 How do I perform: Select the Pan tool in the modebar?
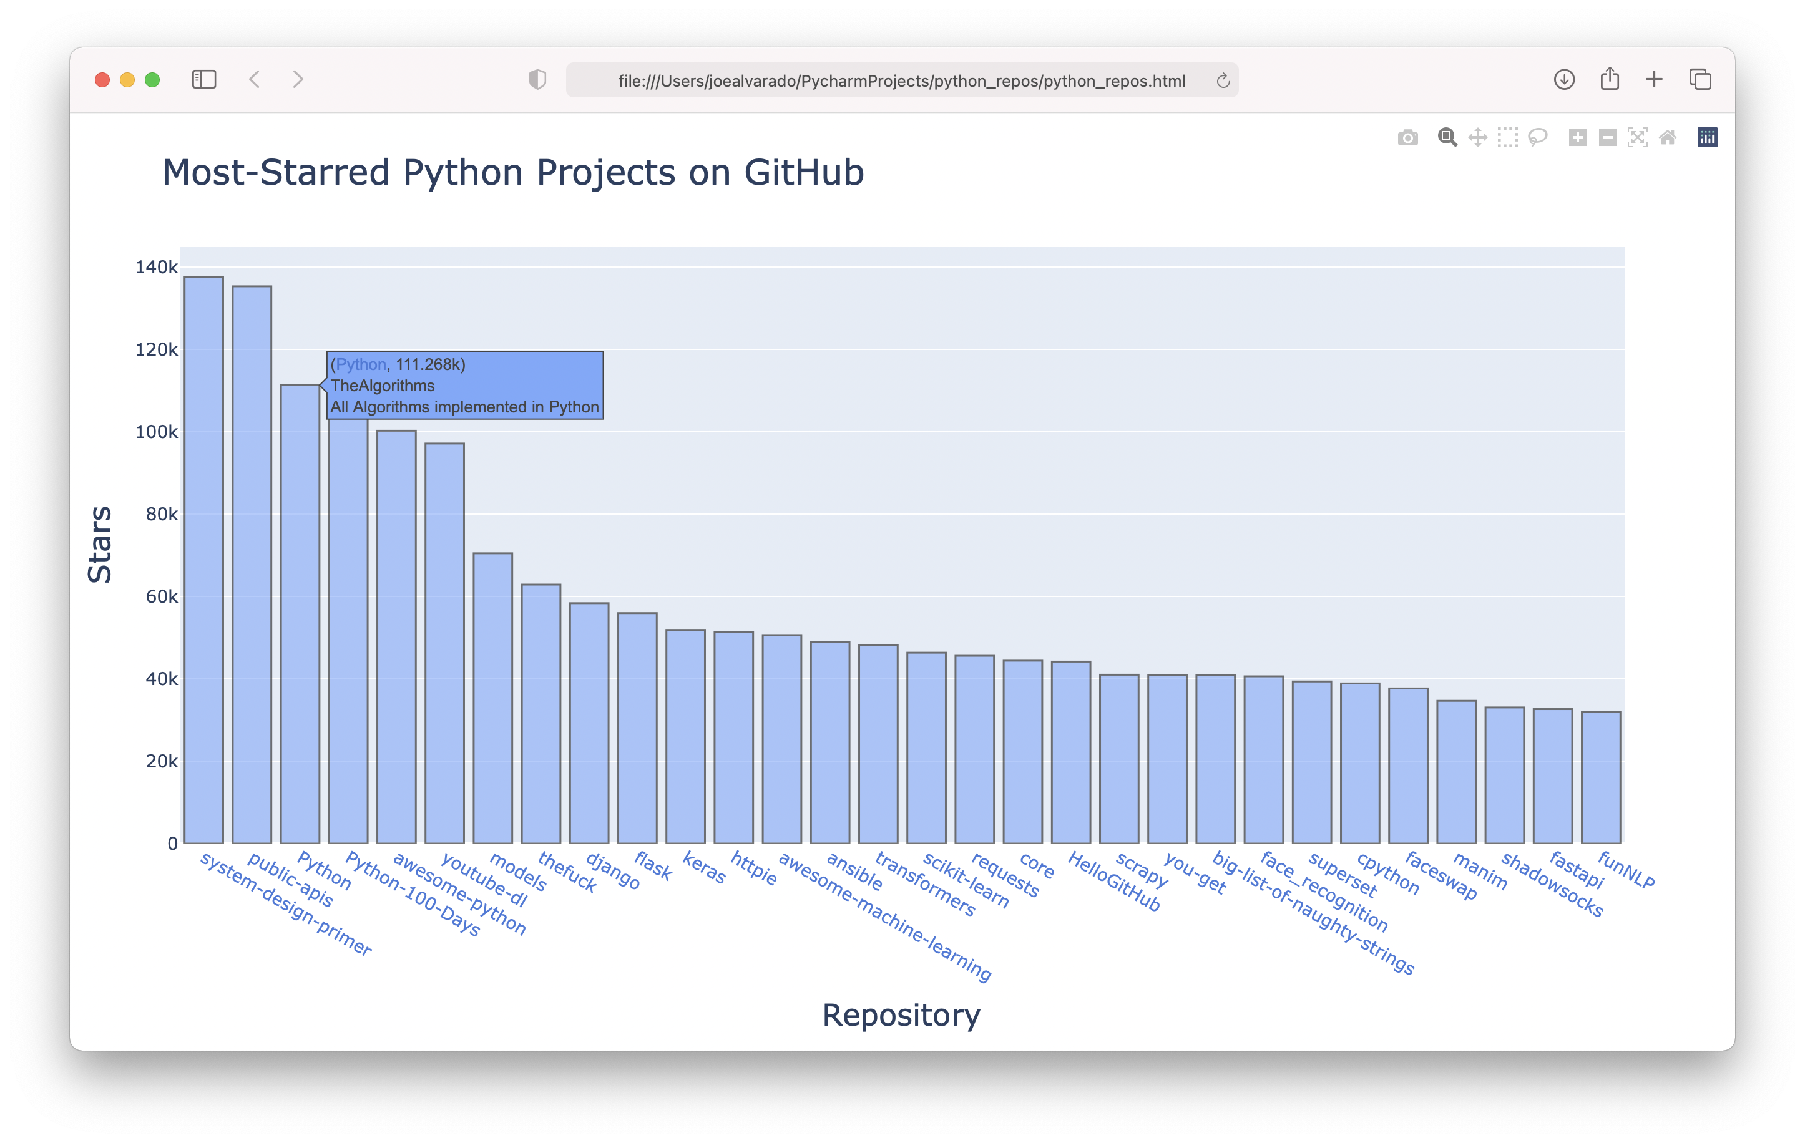pos(1477,137)
